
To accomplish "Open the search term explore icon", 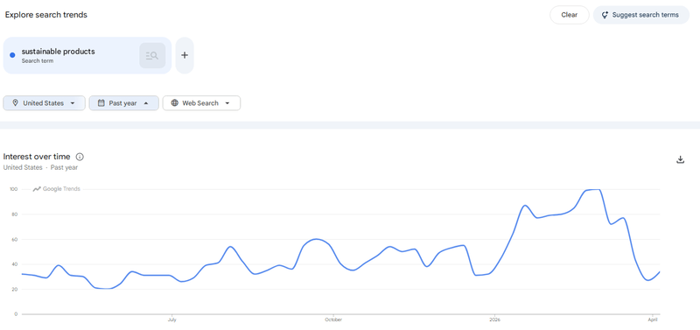I will point(152,55).
